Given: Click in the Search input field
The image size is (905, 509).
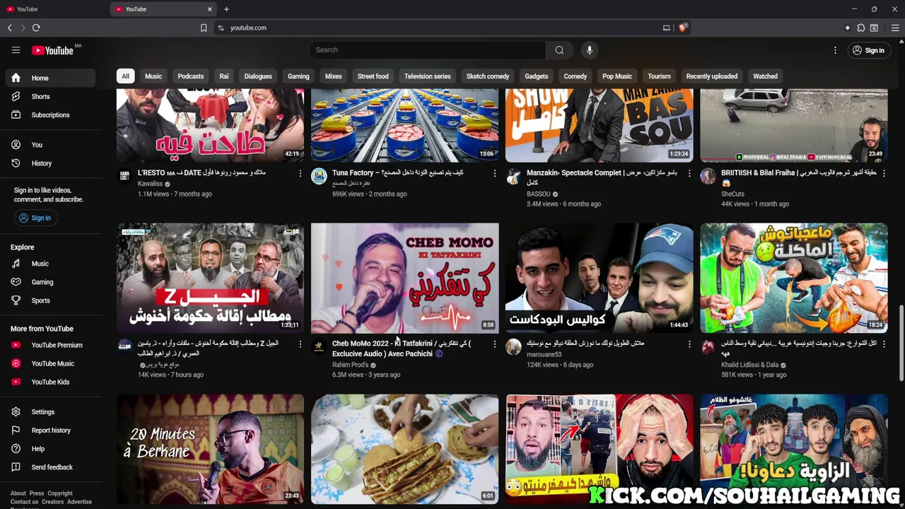Looking at the screenshot, I should point(427,50).
